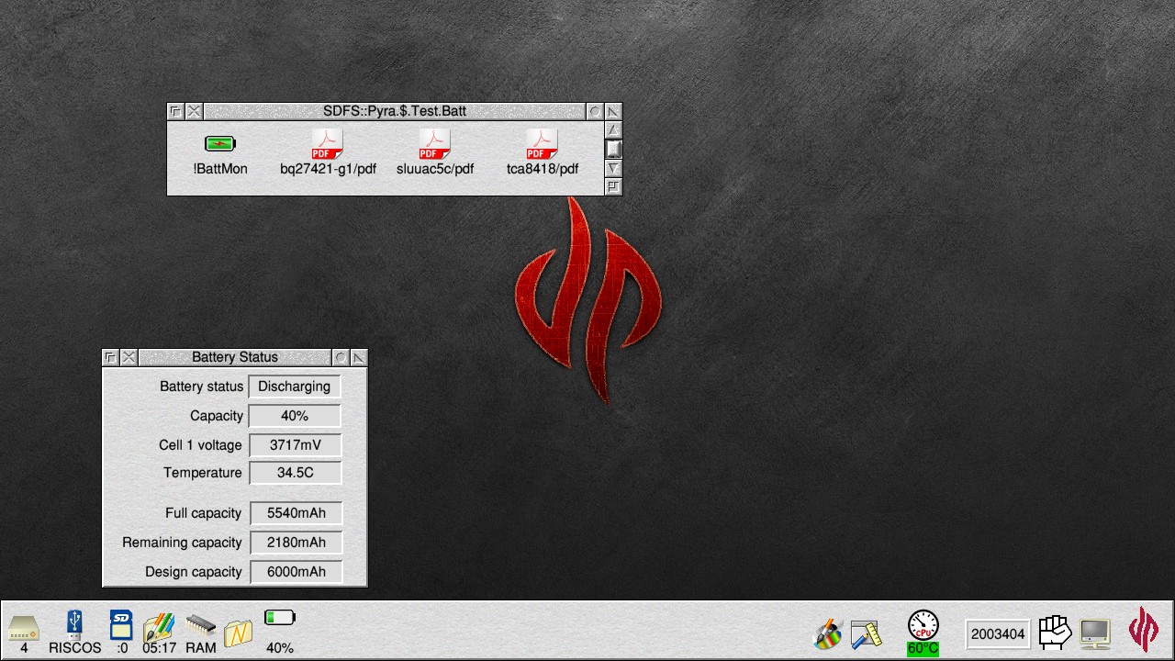The width and height of the screenshot is (1175, 661).
Task: Click the hard disc drive 4 icon
Action: [24, 628]
